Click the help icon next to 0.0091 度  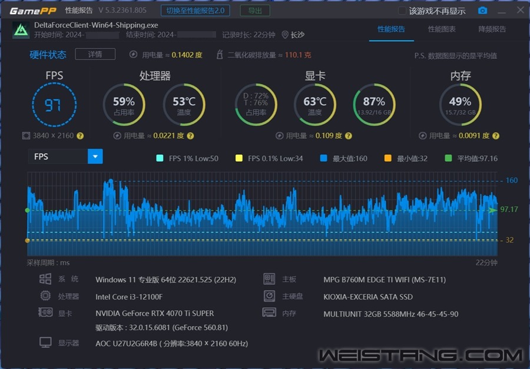tap(496, 136)
